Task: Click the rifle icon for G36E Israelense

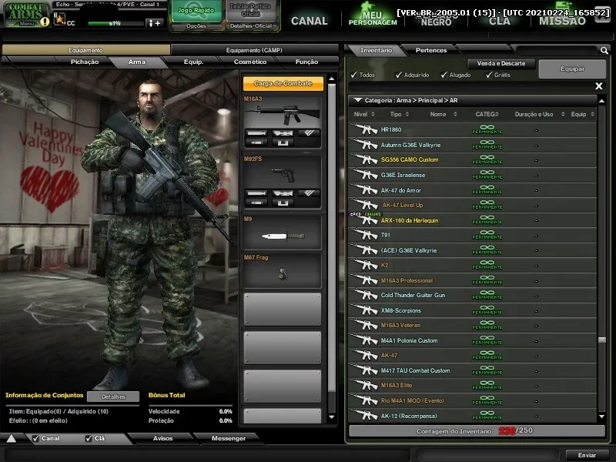Action: 364,175
